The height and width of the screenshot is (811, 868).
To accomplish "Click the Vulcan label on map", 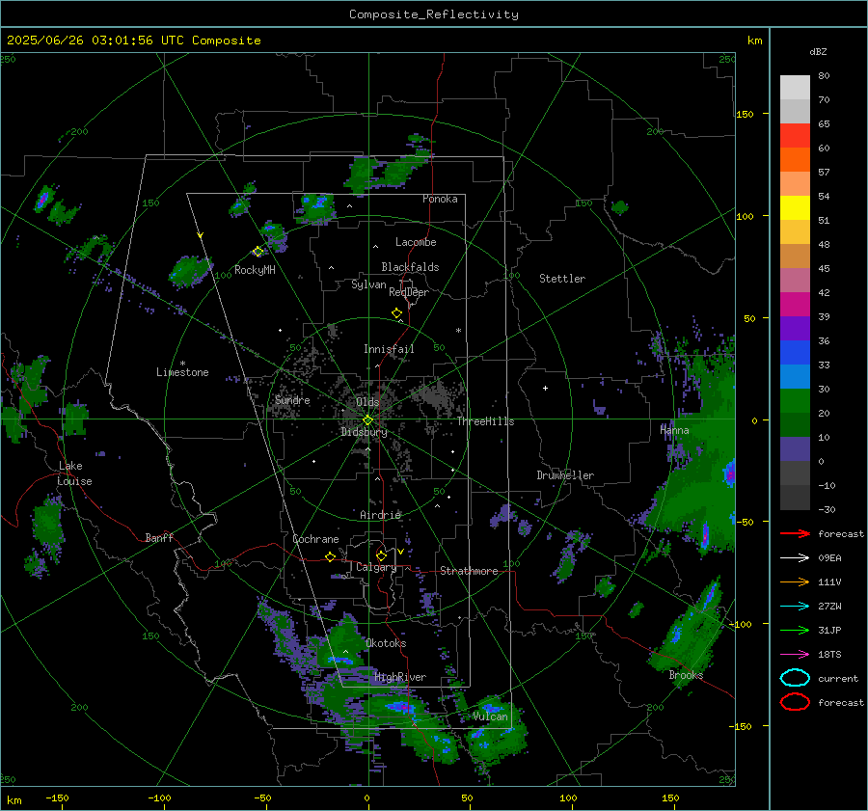I will point(490,716).
